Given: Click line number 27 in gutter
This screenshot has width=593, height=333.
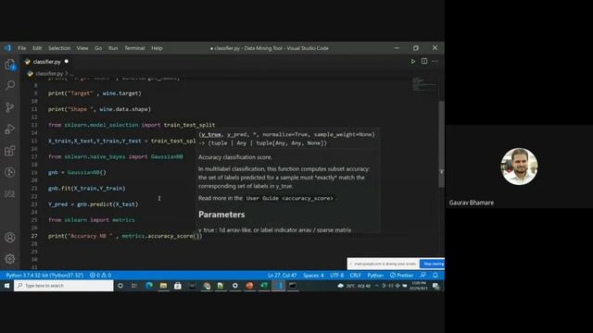Looking at the screenshot, I should coord(34,236).
